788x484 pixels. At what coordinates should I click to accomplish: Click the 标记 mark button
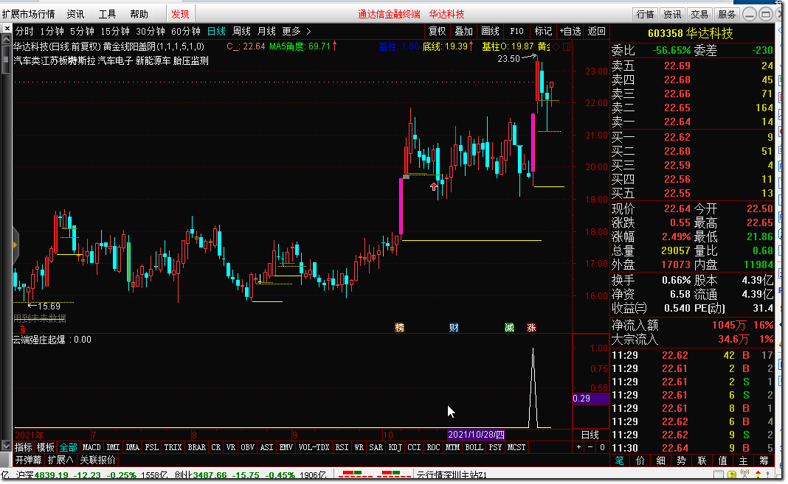(543, 31)
